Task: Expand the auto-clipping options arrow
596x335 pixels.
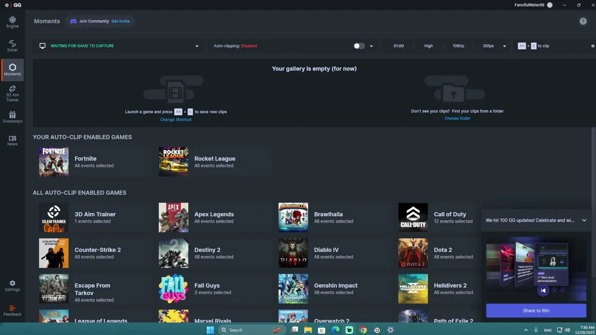Action: click(371, 46)
